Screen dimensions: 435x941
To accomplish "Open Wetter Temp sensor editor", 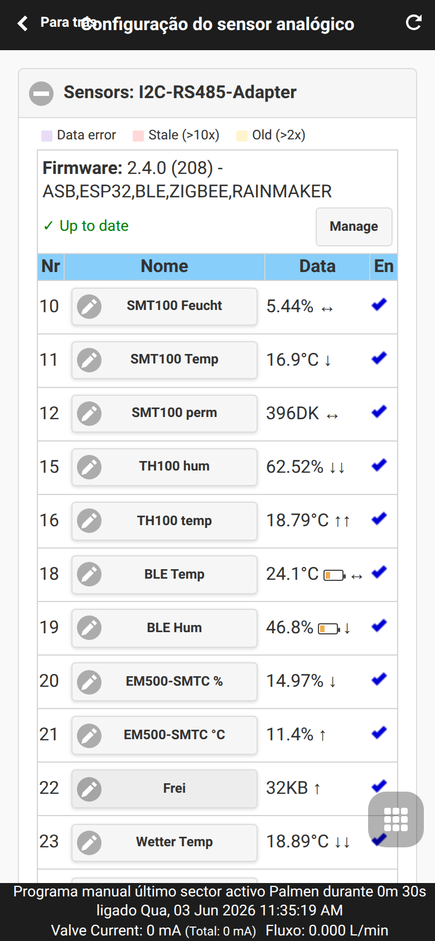I will point(164,842).
